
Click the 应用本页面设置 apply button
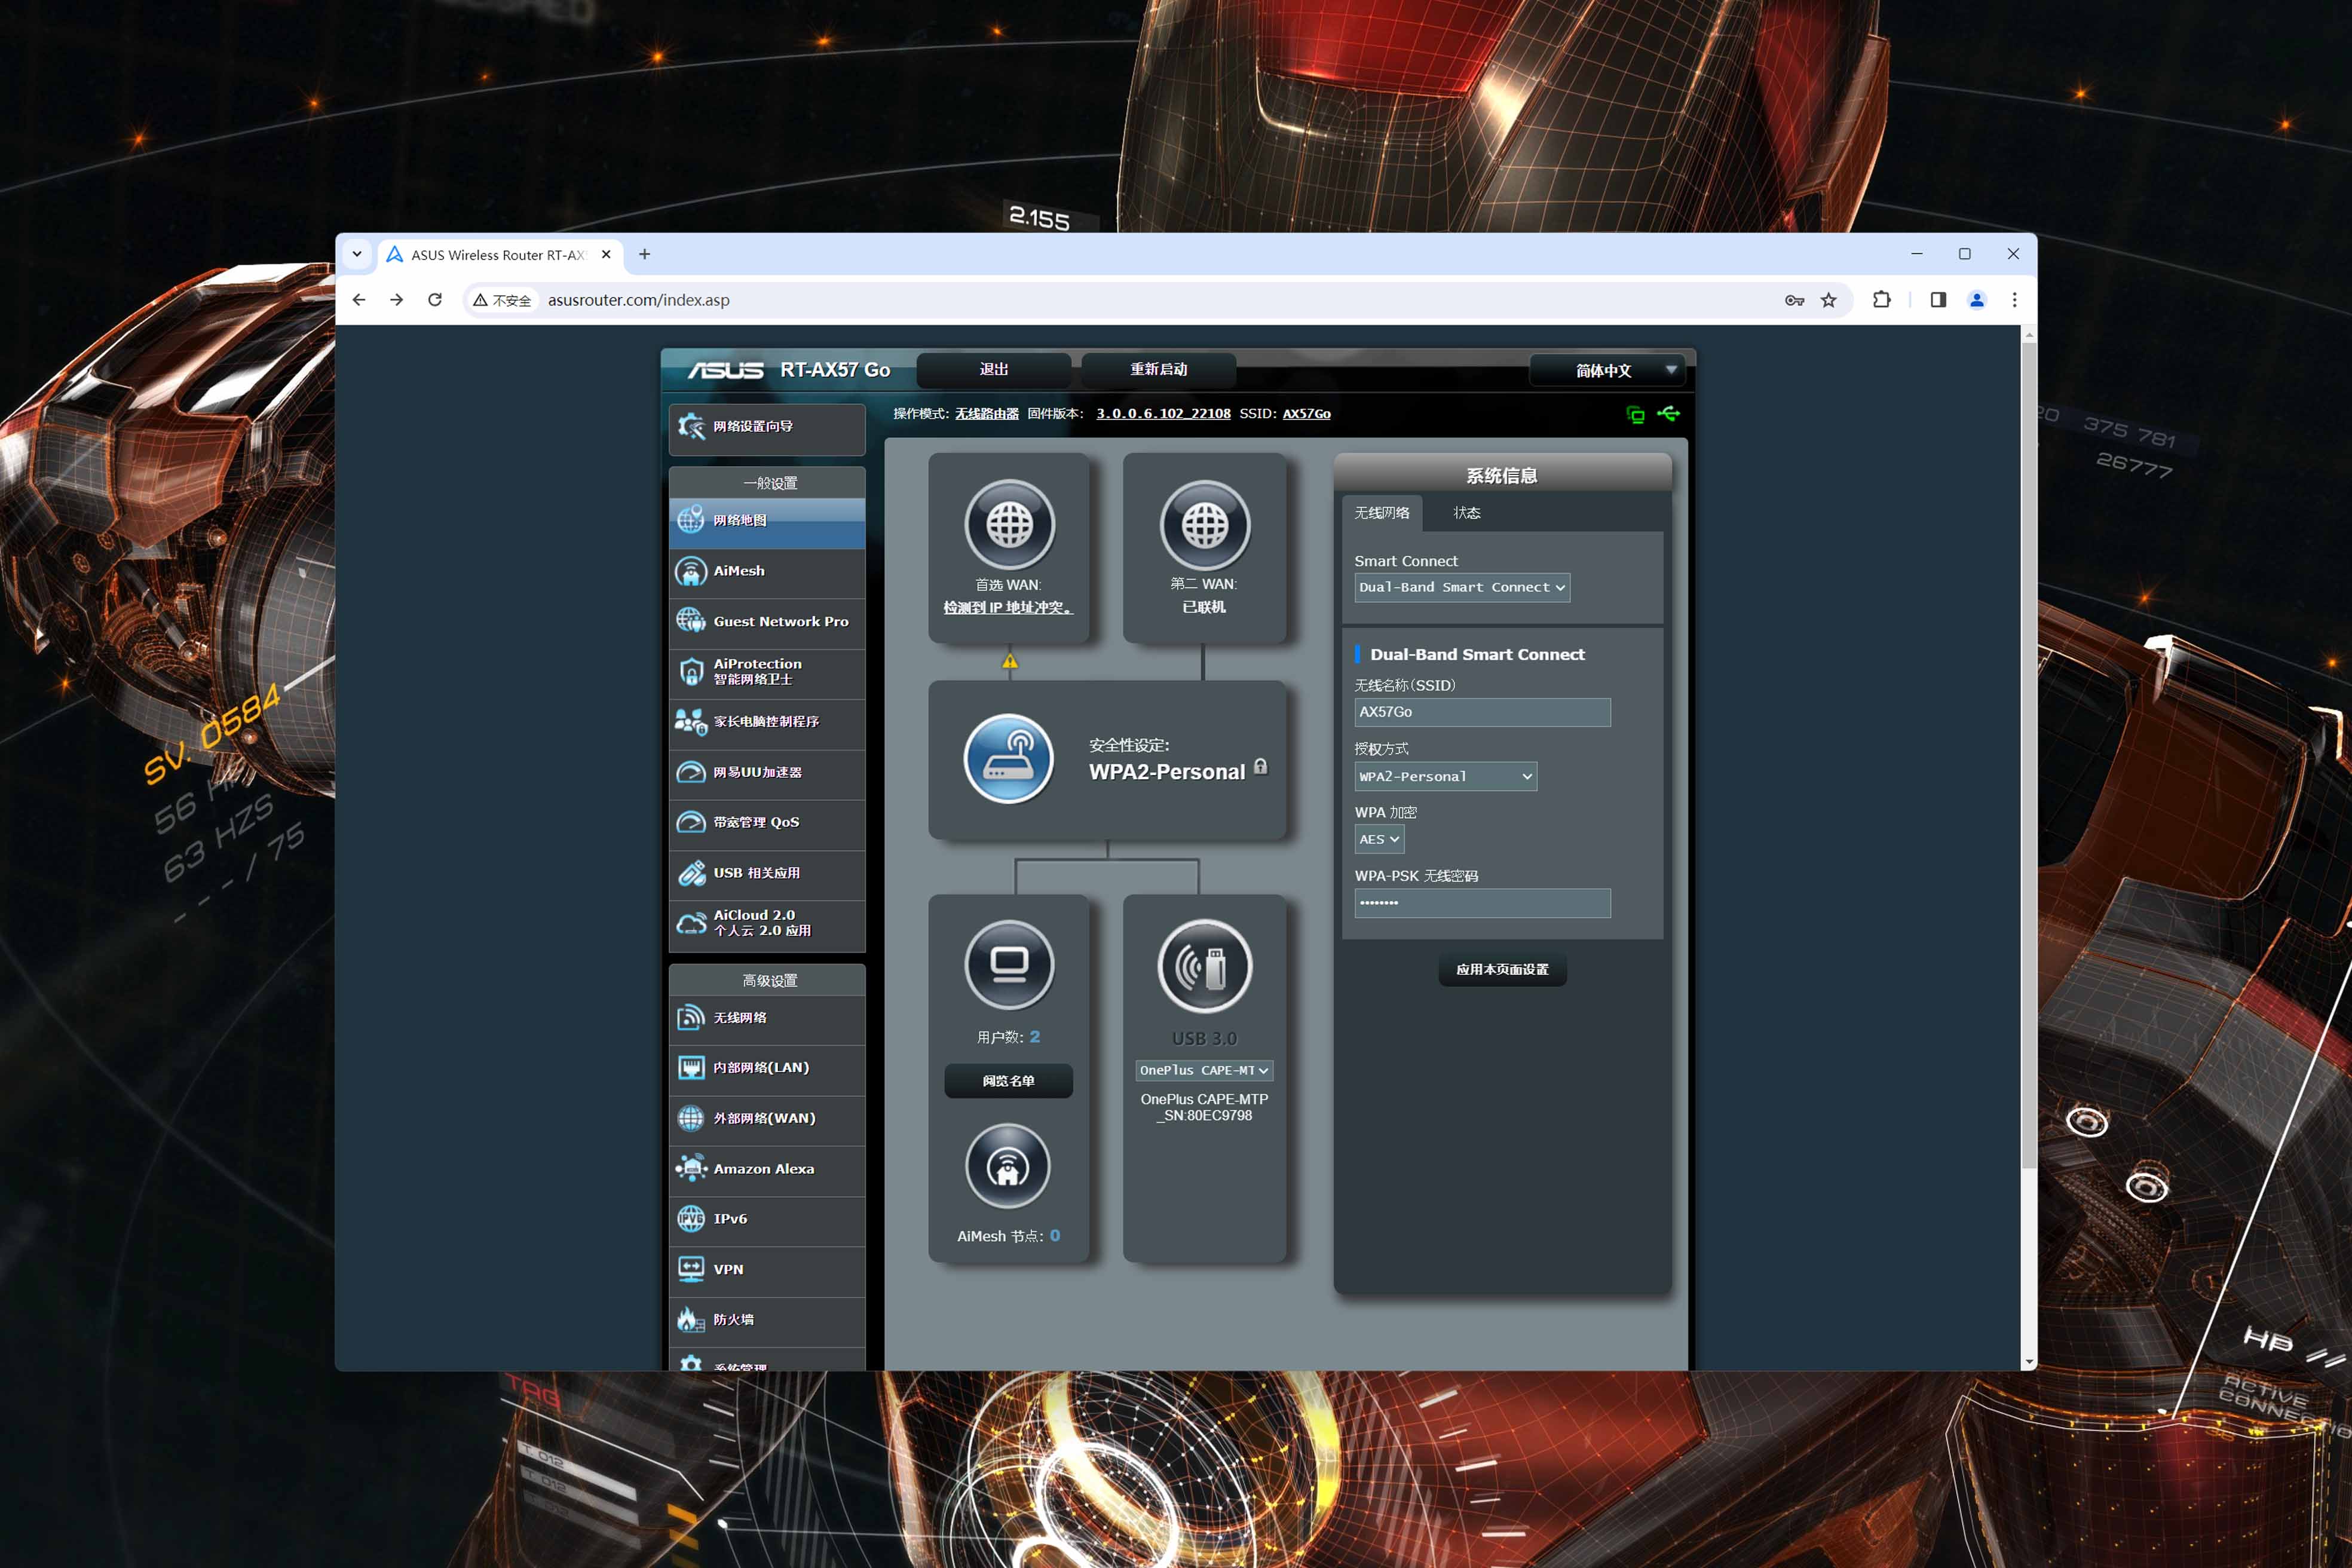click(1502, 970)
